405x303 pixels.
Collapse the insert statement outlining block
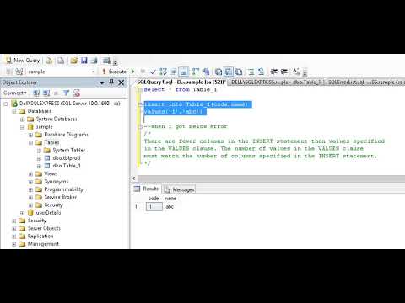pyautogui.click(x=140, y=104)
